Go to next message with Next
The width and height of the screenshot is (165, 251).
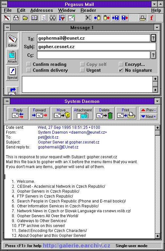click(x=148, y=117)
